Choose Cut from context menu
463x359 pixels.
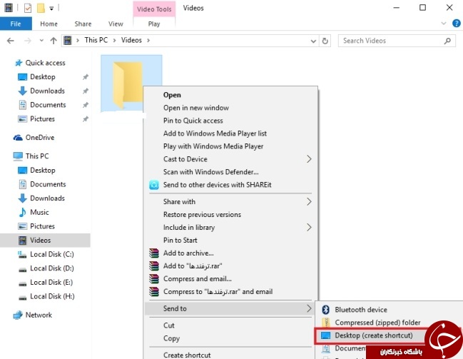pos(169,325)
